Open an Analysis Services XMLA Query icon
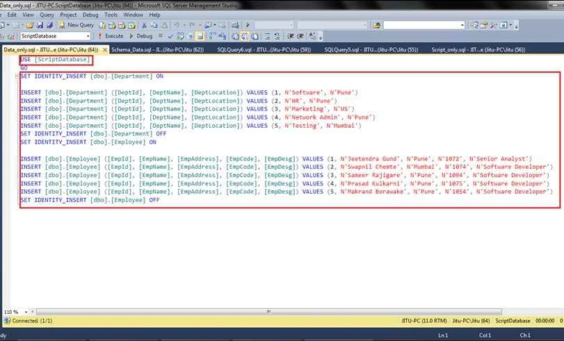 pyautogui.click(x=131, y=25)
